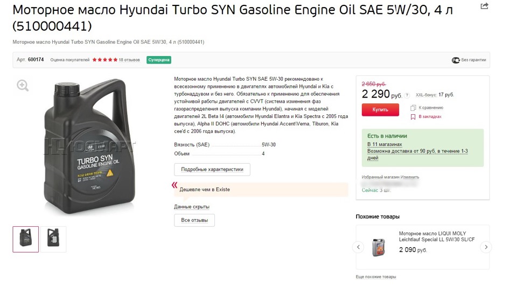Viewport: 517px width, 286px height.
Task: Click the price question-mark help icon
Action: pyautogui.click(x=407, y=95)
